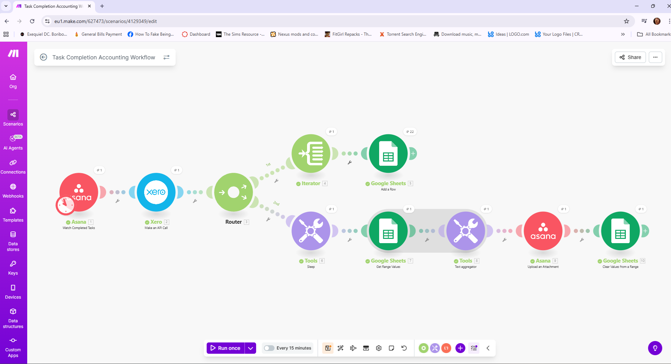Screen dimensions: 671x364
Task: Click the browser address bar URL
Action: tap(105, 21)
